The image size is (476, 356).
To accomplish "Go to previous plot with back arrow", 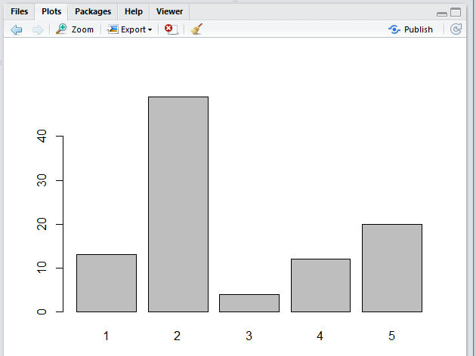I will 17,29.
